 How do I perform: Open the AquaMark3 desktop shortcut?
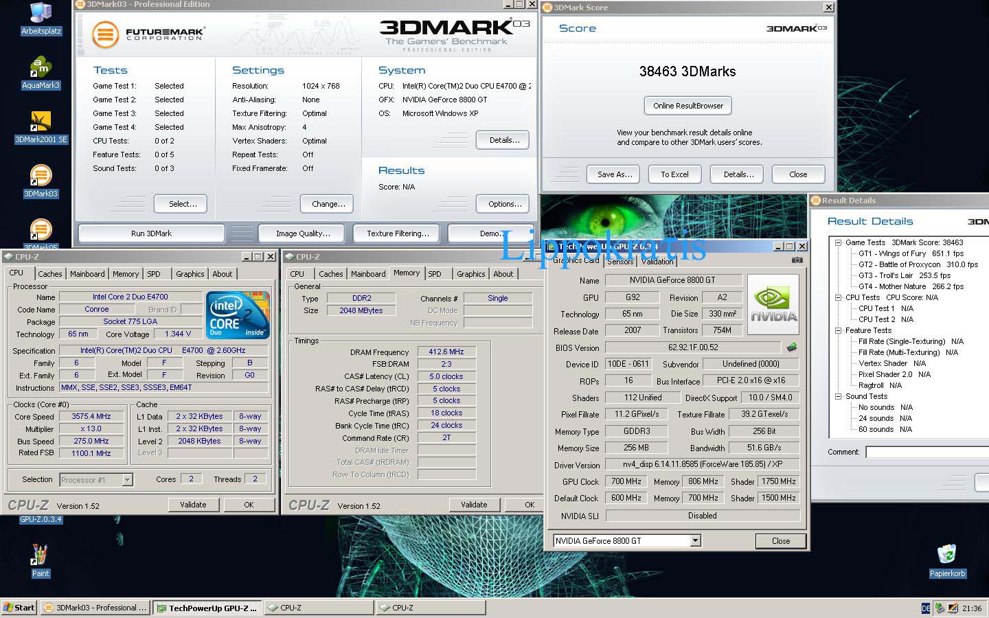coord(41,73)
